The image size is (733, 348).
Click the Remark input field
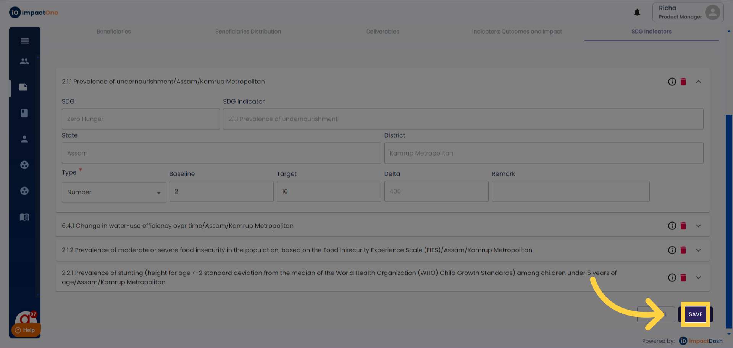[570, 191]
